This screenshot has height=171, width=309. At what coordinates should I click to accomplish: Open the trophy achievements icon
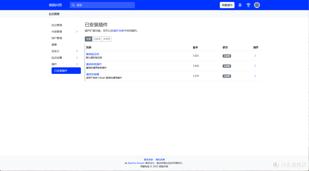click(x=248, y=5)
